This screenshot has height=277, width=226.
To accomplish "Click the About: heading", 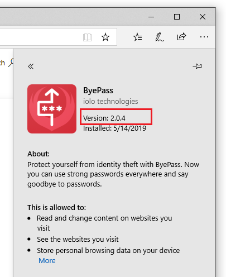I will click(39, 154).
